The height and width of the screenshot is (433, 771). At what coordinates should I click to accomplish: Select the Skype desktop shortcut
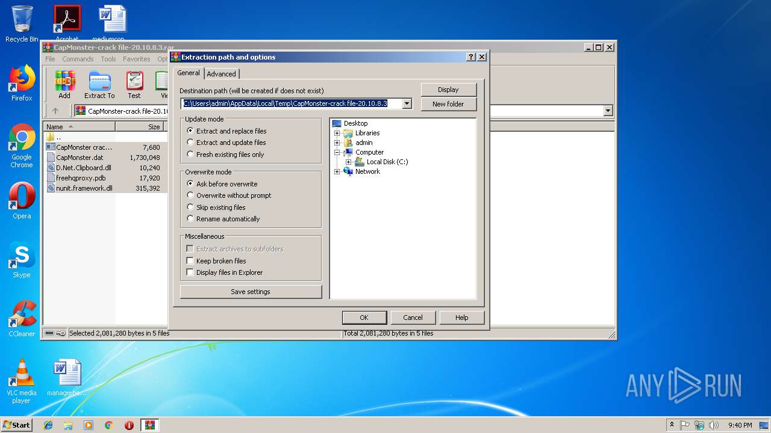tap(22, 260)
